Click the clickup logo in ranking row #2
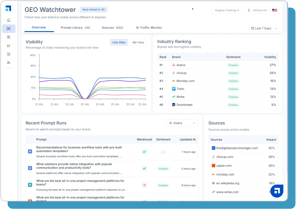This screenshot has height=209, width=296. tap(174, 73)
